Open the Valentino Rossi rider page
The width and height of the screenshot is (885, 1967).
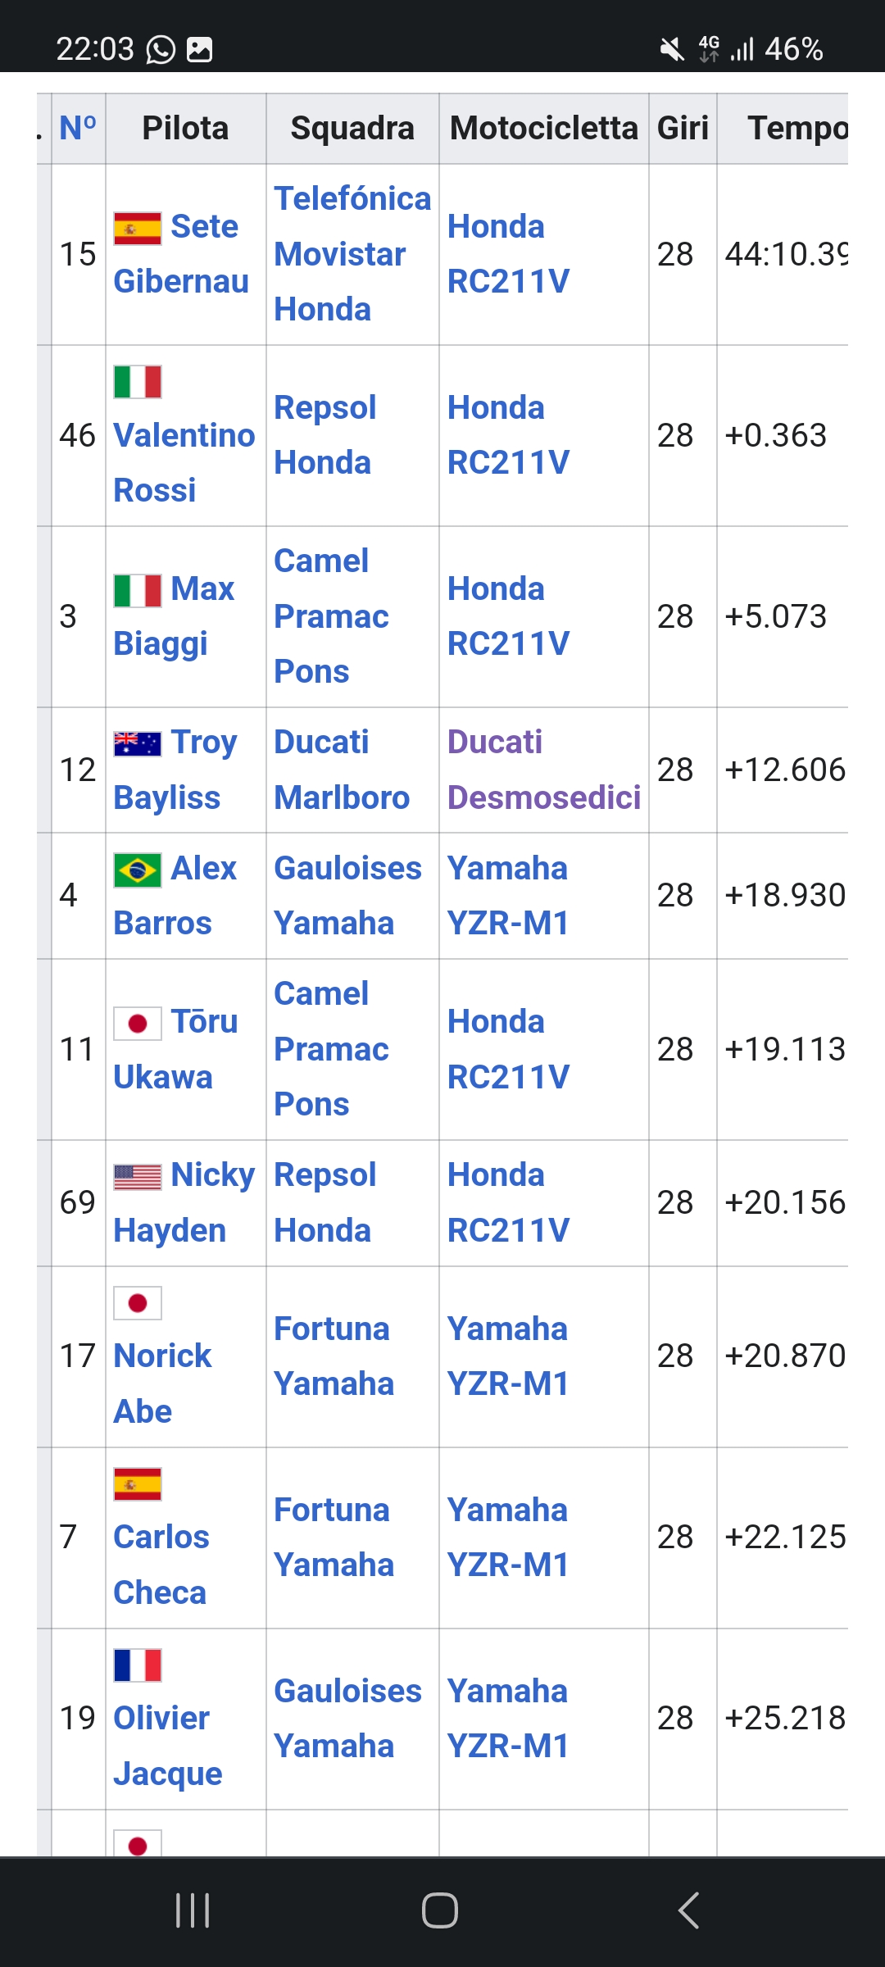[184, 463]
